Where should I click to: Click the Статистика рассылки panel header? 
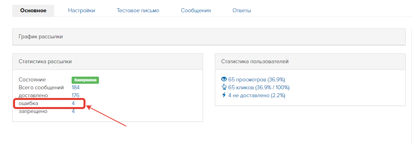click(108, 61)
